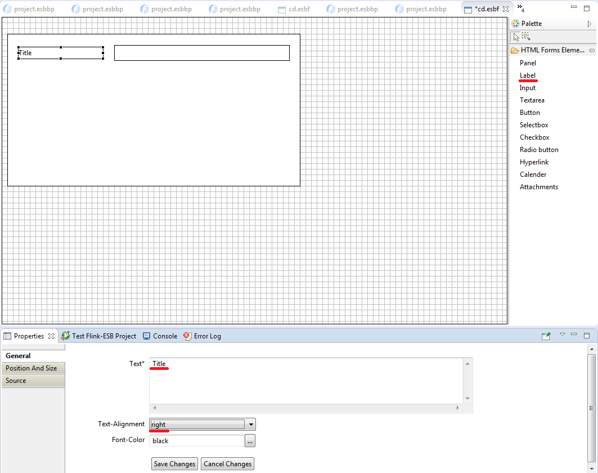Image resolution: width=598 pixels, height=473 pixels.
Task: Choose the Checkbox element in the palette
Action: (534, 137)
